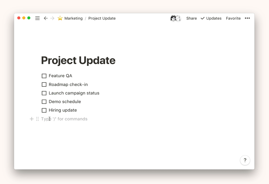Mark Launch campaign status as done

coord(44,93)
